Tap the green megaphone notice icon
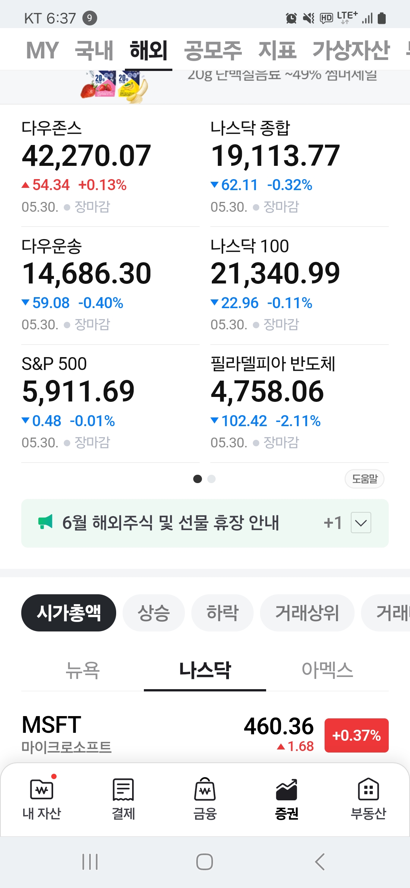 (46, 522)
